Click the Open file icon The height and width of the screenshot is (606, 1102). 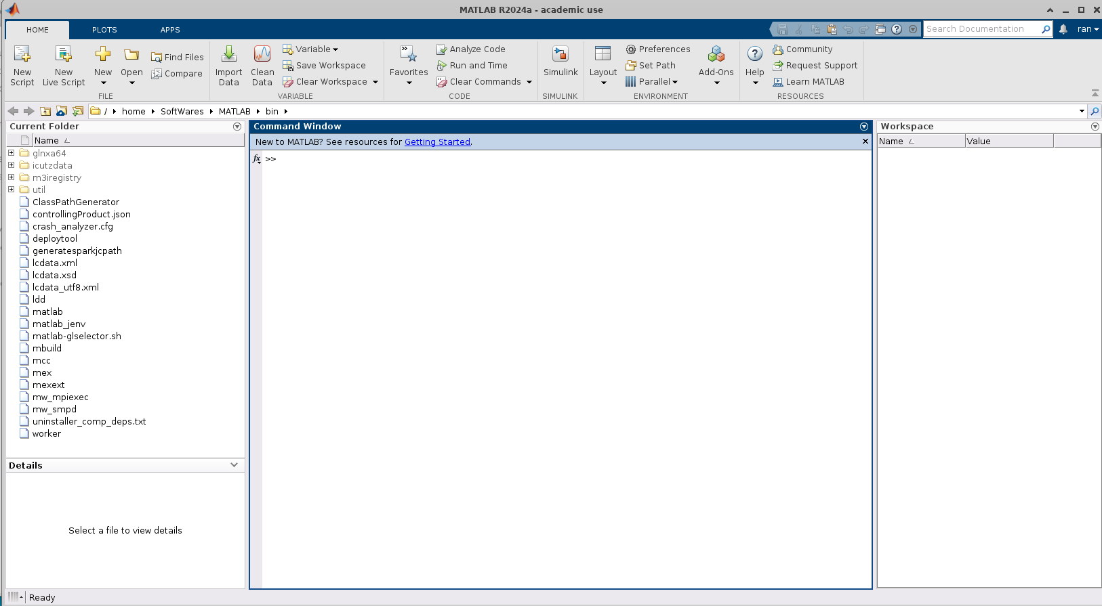coord(131,56)
